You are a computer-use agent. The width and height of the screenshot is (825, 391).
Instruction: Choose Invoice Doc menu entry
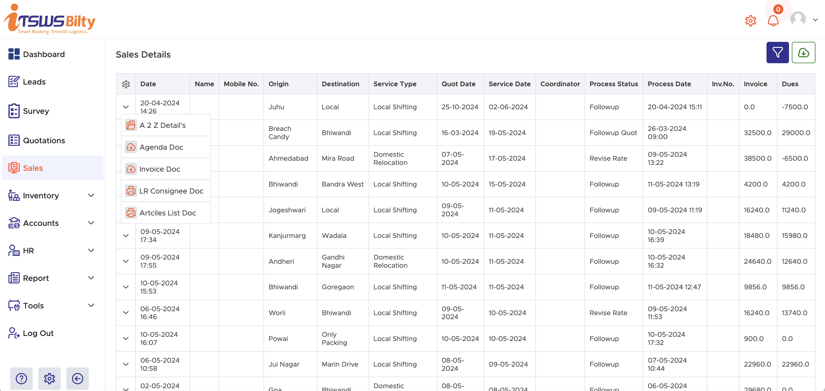[x=159, y=169]
